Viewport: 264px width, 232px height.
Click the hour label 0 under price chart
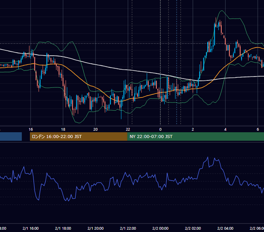[x=160, y=130]
